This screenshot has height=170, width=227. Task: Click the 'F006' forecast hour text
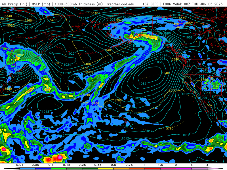click(x=167, y=4)
